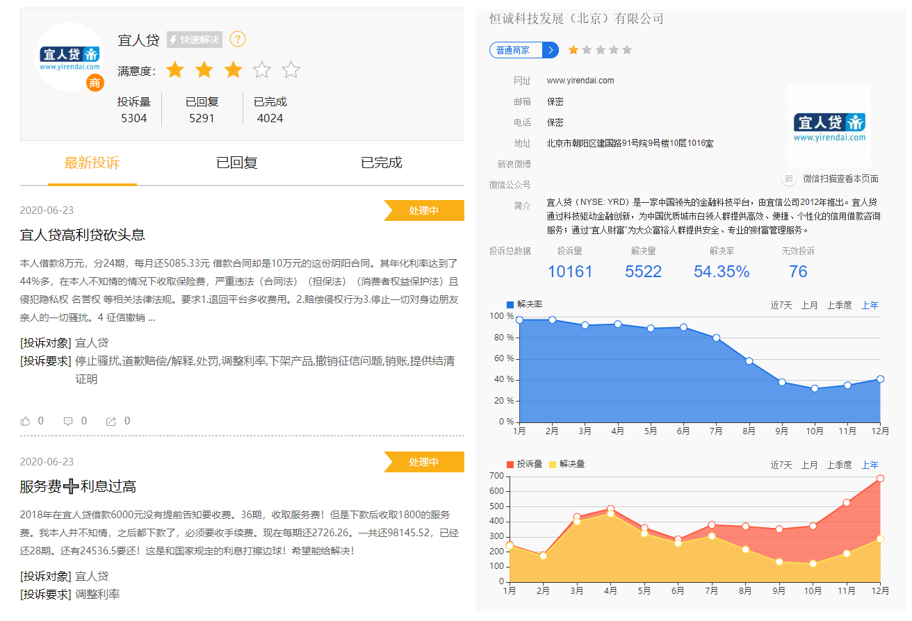Click the address 北京市朝阳区建国路91号院
912x621 pixels.
coord(630,143)
